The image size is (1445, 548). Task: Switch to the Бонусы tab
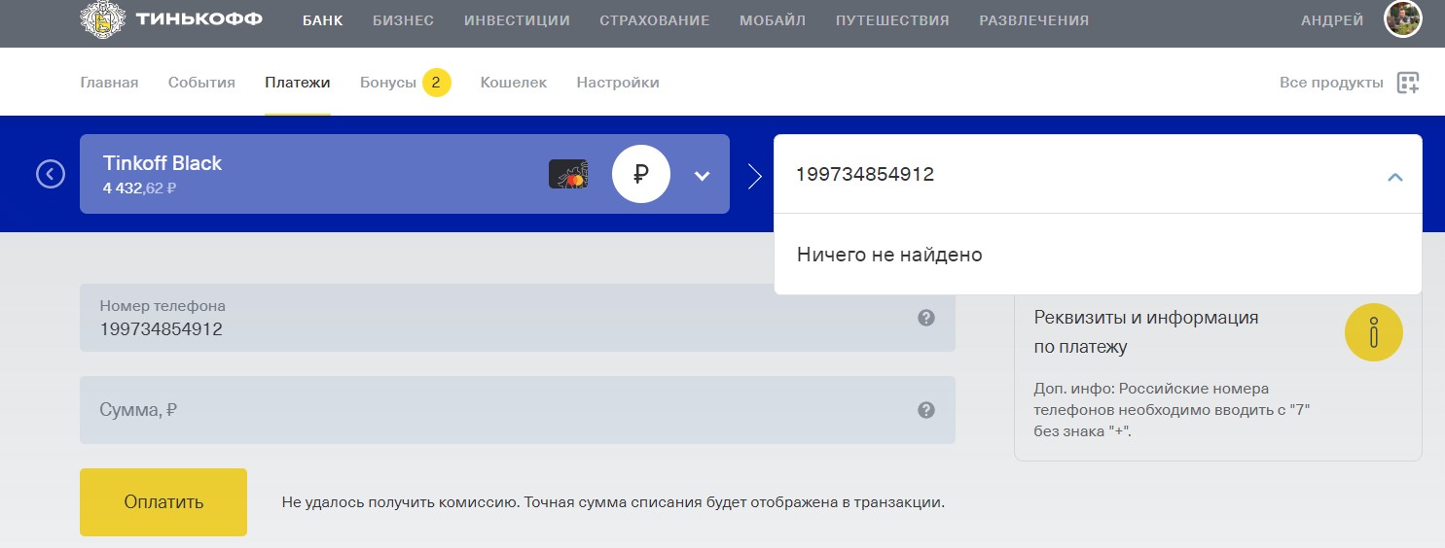pyautogui.click(x=388, y=83)
